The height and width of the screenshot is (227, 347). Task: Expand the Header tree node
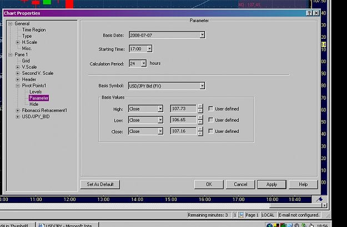[x=18, y=79]
